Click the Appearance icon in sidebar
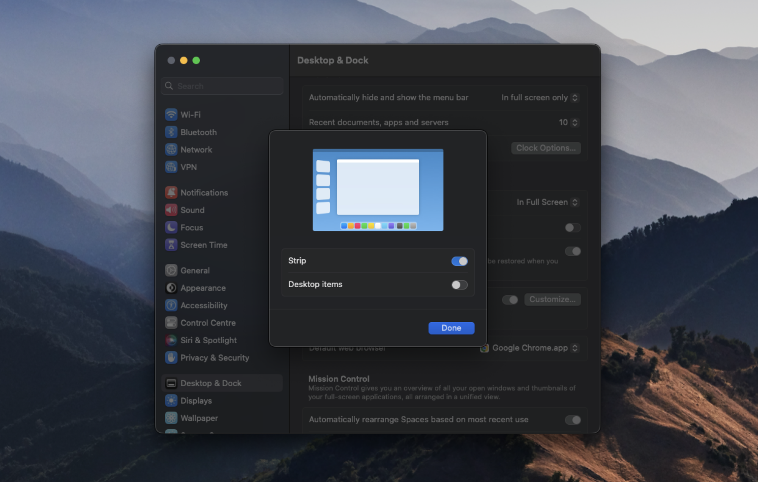This screenshot has width=758, height=482. coord(171,288)
